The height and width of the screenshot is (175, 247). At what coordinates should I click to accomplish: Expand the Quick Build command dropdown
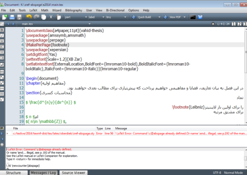click(x=159, y=17)
